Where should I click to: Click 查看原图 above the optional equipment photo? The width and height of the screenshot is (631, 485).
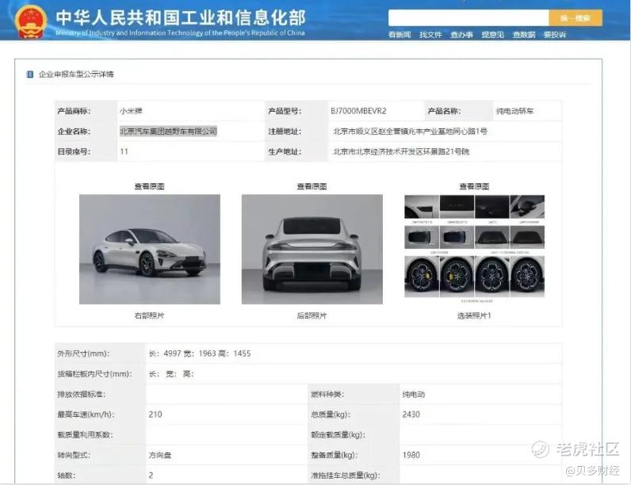(x=475, y=186)
